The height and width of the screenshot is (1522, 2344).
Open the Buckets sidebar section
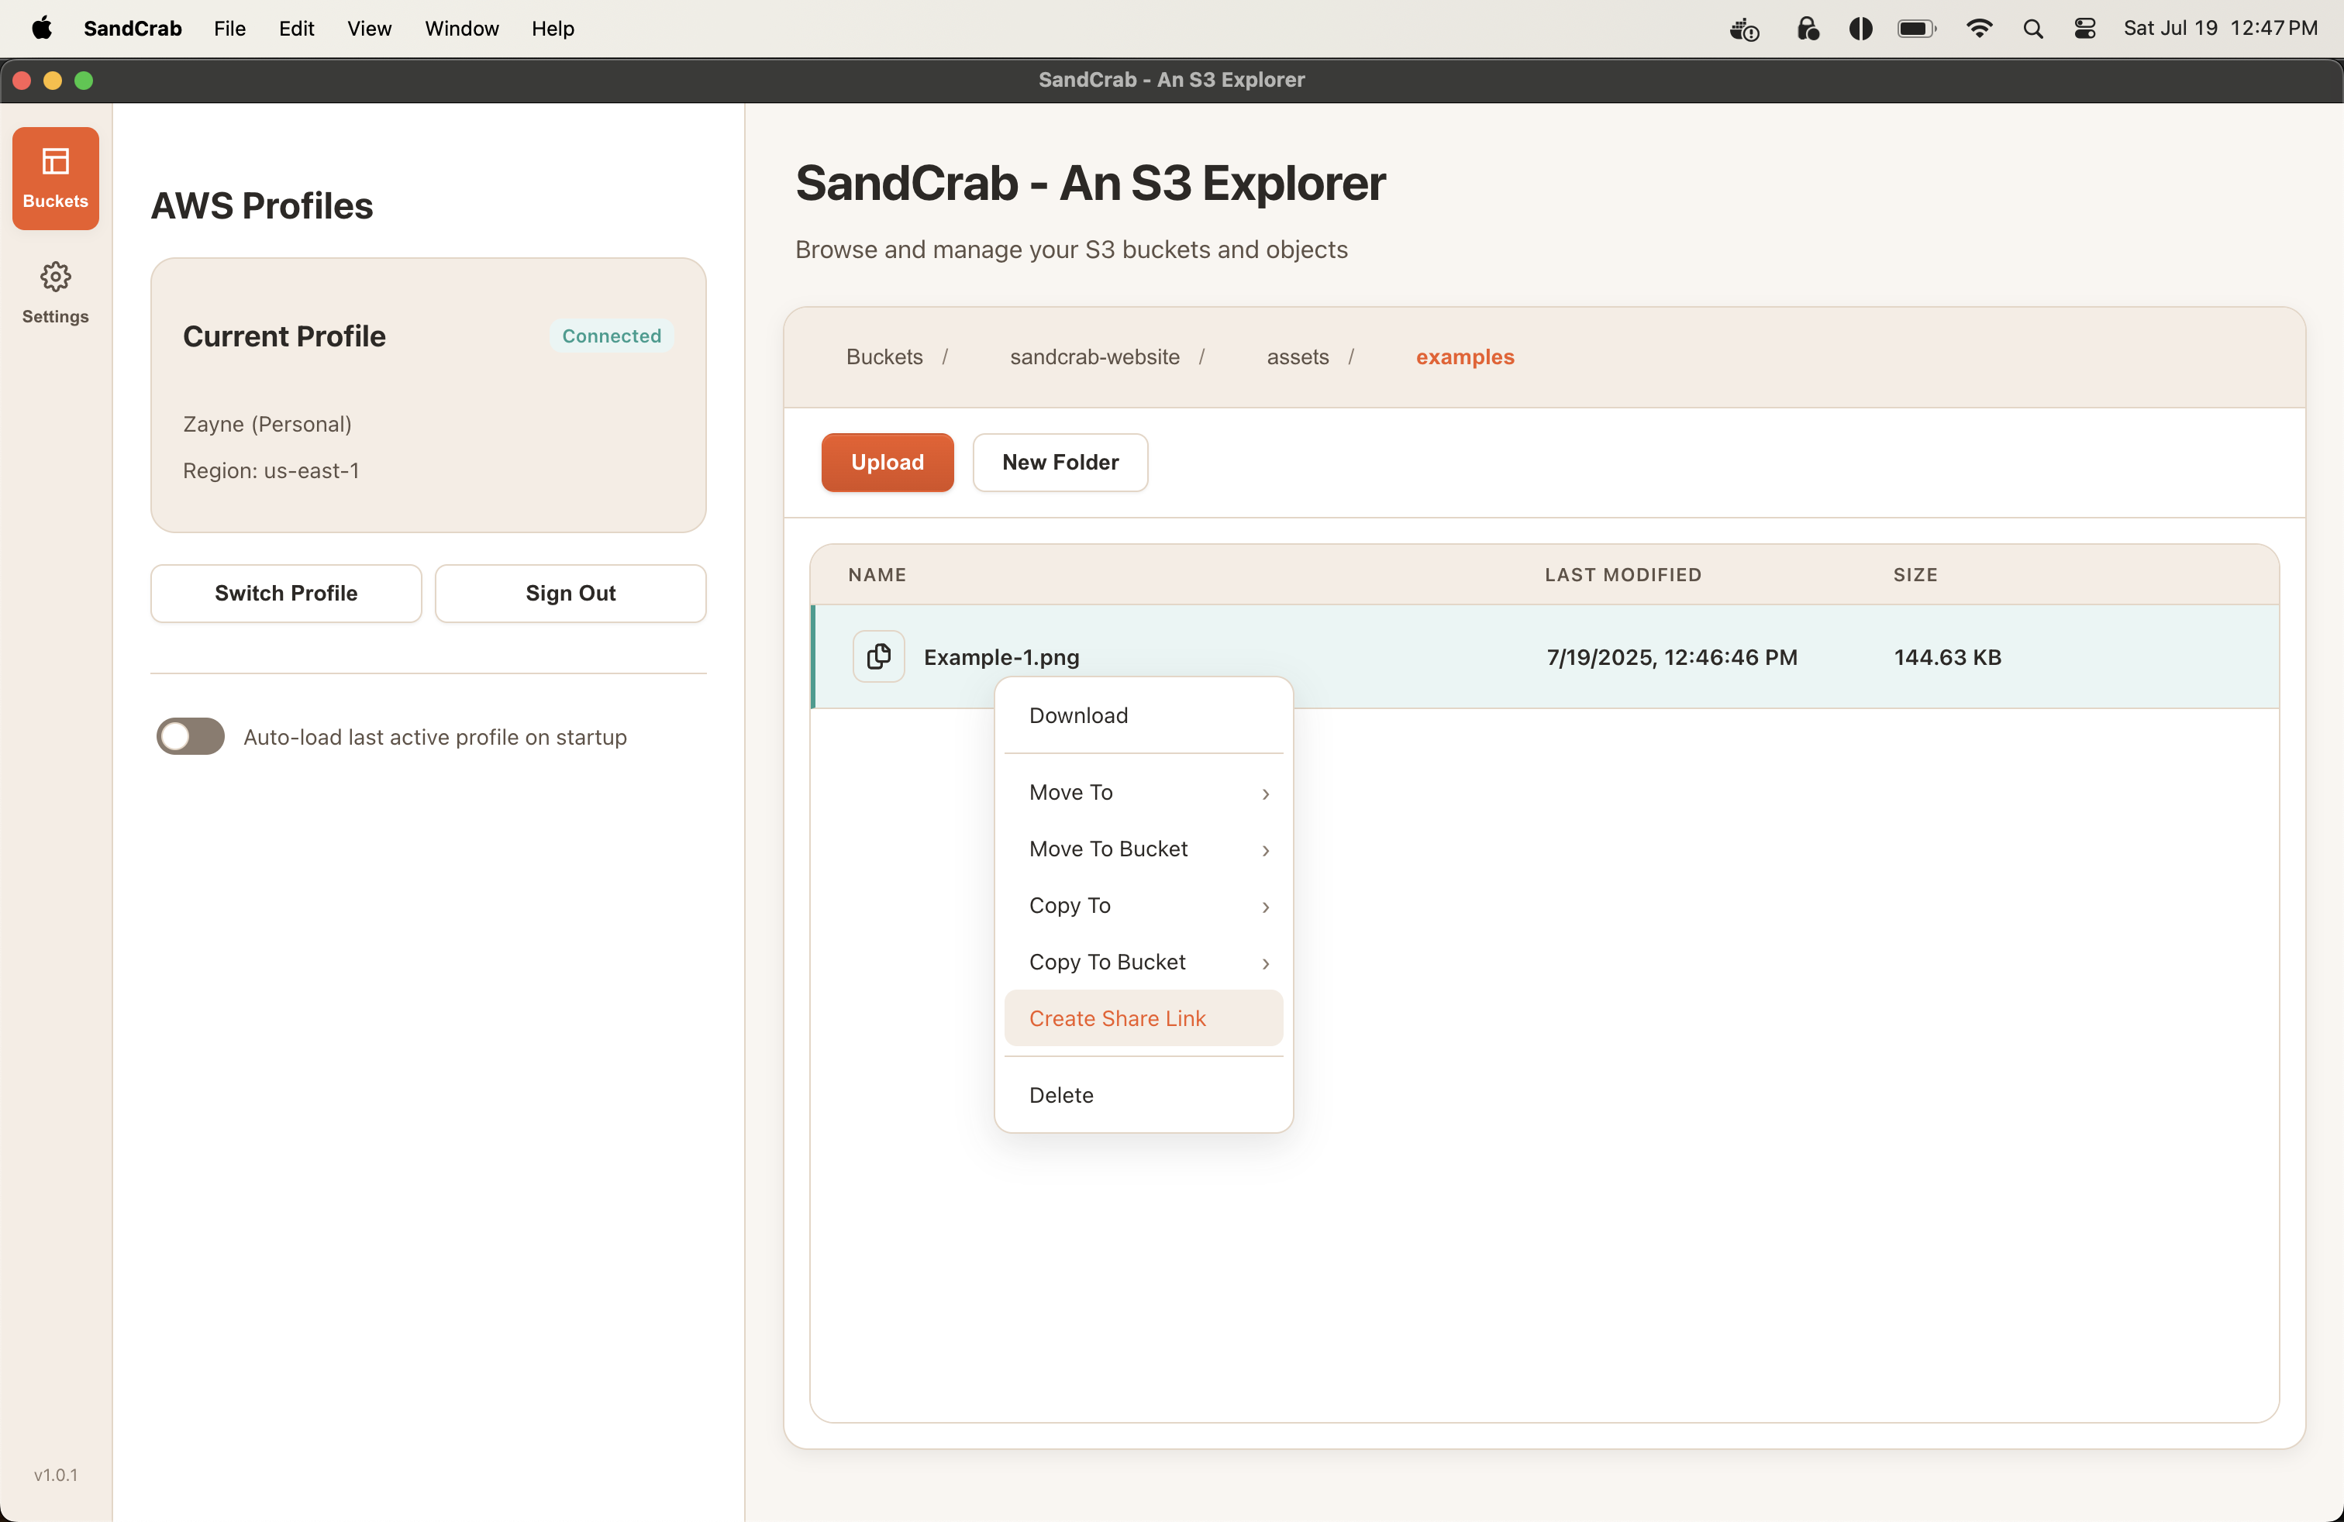click(x=55, y=178)
